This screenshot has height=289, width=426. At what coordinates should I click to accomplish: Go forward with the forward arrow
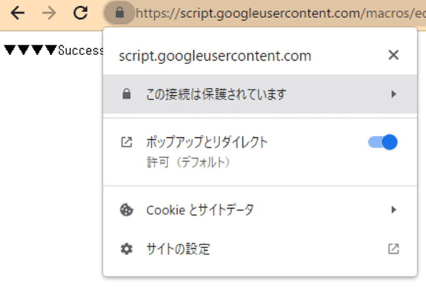(x=49, y=13)
